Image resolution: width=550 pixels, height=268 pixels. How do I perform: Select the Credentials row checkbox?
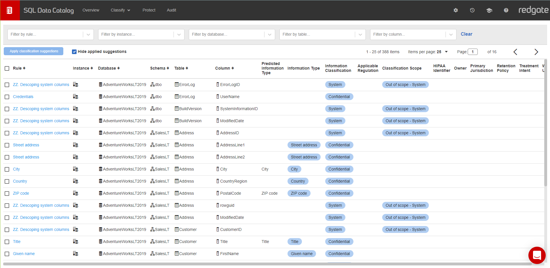pyautogui.click(x=7, y=97)
